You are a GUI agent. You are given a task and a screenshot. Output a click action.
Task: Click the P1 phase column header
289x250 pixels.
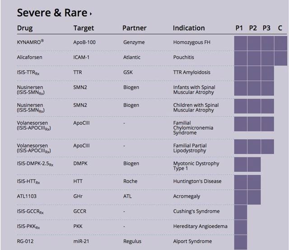coord(239,28)
